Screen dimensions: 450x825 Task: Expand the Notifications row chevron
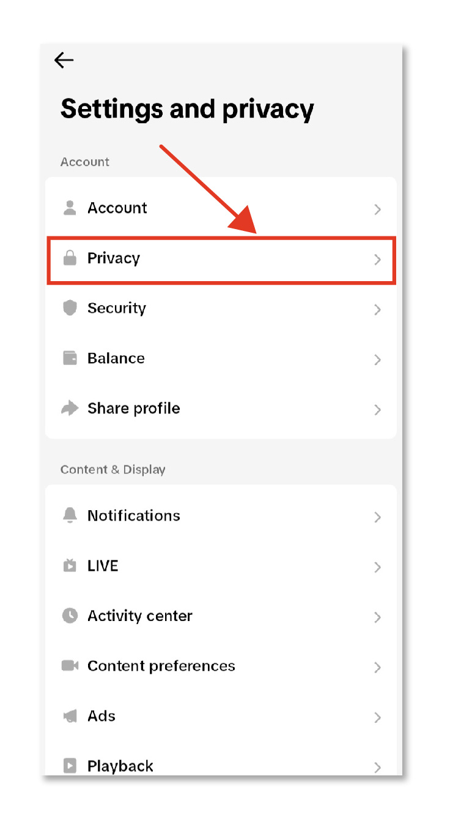(x=377, y=518)
